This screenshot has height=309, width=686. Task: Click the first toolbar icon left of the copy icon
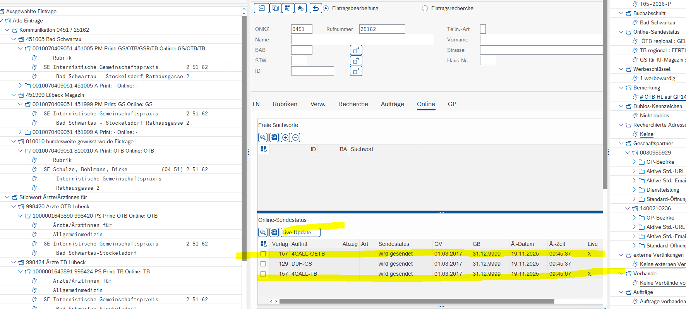click(262, 8)
